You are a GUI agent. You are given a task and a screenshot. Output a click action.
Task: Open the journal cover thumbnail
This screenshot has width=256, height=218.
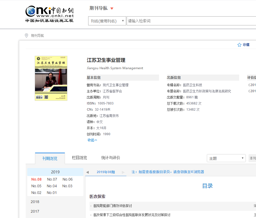coord(51,78)
